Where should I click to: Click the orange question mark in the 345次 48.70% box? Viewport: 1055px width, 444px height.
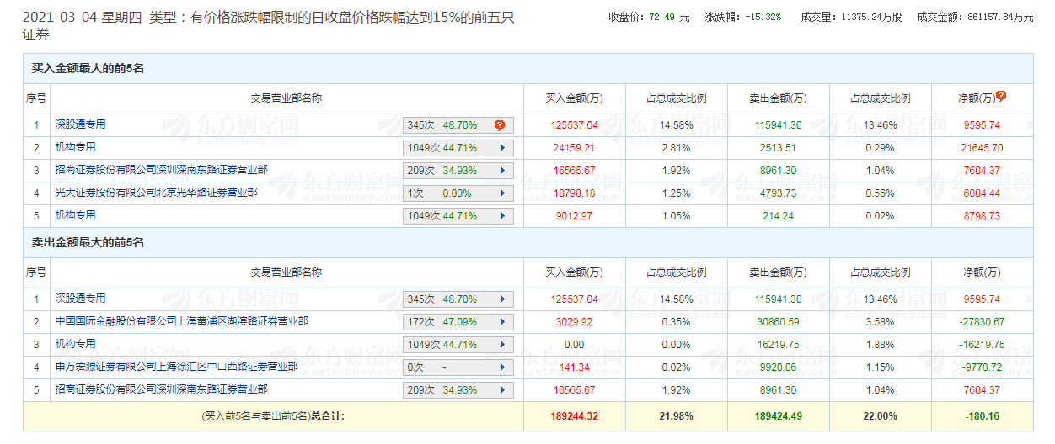499,125
